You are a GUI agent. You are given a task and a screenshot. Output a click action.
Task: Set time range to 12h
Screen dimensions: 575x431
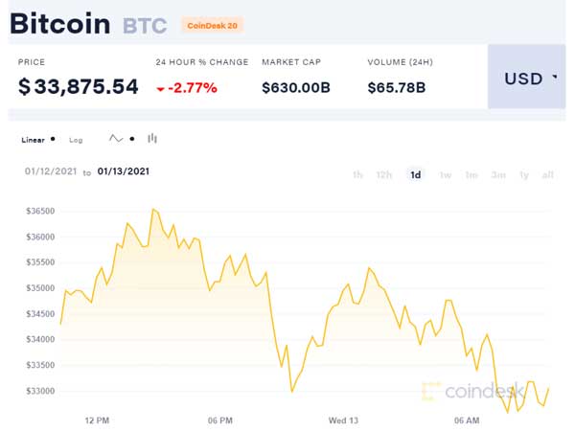(x=384, y=175)
